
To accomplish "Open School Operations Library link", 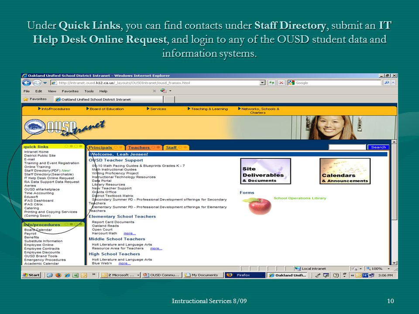I will (x=300, y=198).
